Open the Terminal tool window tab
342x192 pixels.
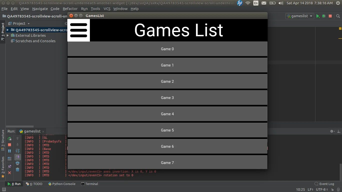(x=90, y=184)
